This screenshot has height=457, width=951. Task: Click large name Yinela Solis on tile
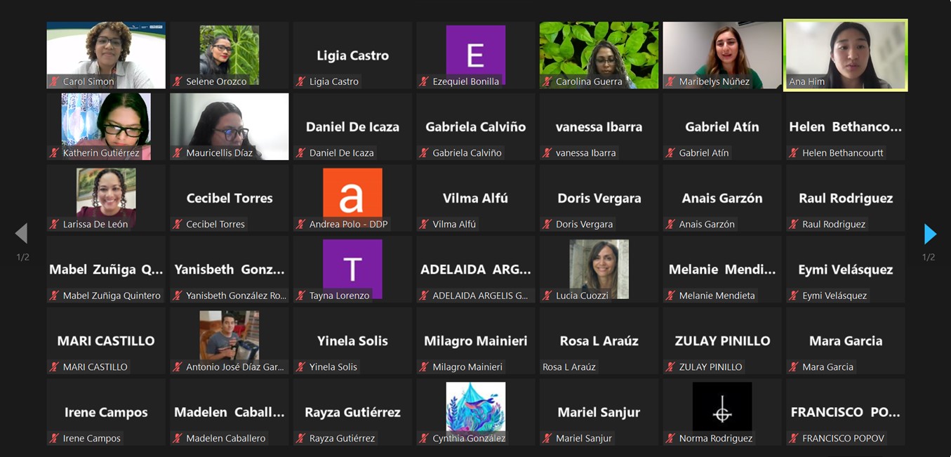click(352, 341)
